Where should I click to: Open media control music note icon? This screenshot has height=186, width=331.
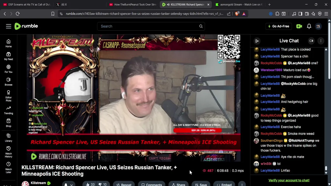point(294,14)
